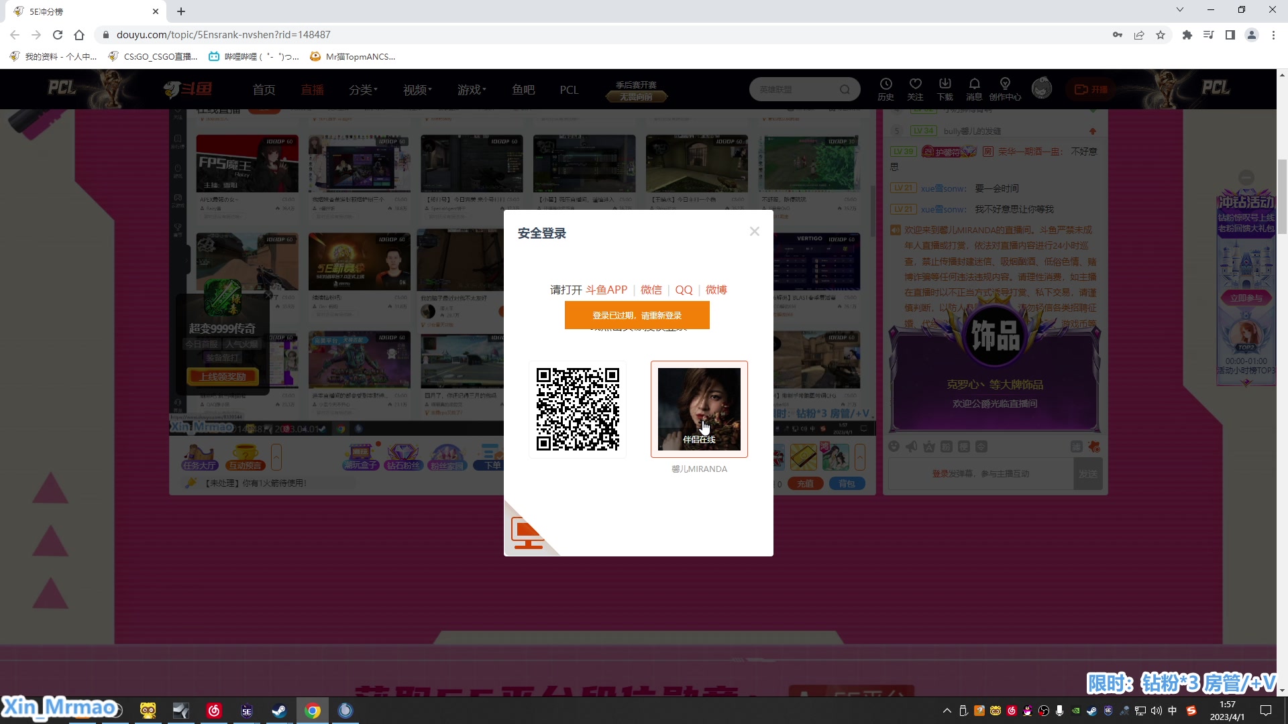Open the PCL nav item
The width and height of the screenshot is (1288, 724).
tap(569, 90)
